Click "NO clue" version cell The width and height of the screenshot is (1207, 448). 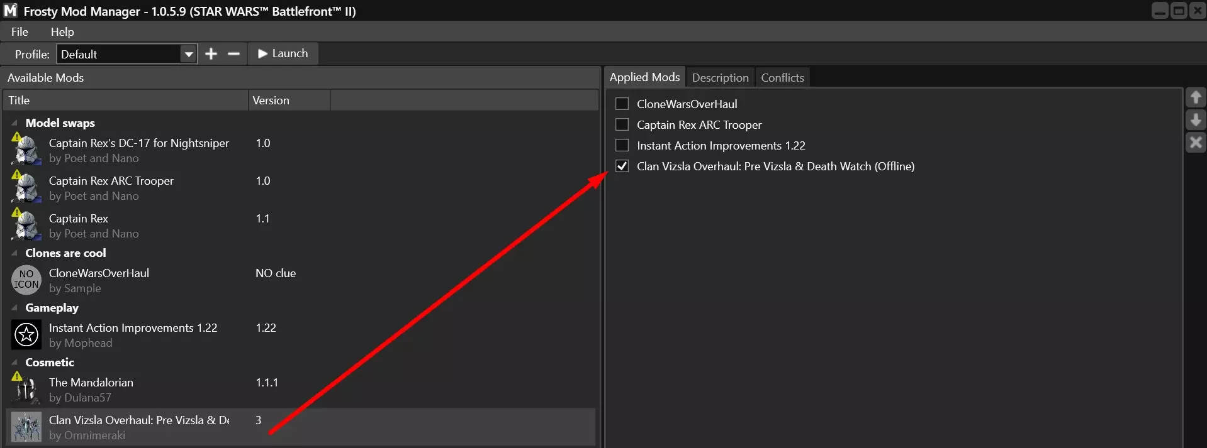[276, 273]
